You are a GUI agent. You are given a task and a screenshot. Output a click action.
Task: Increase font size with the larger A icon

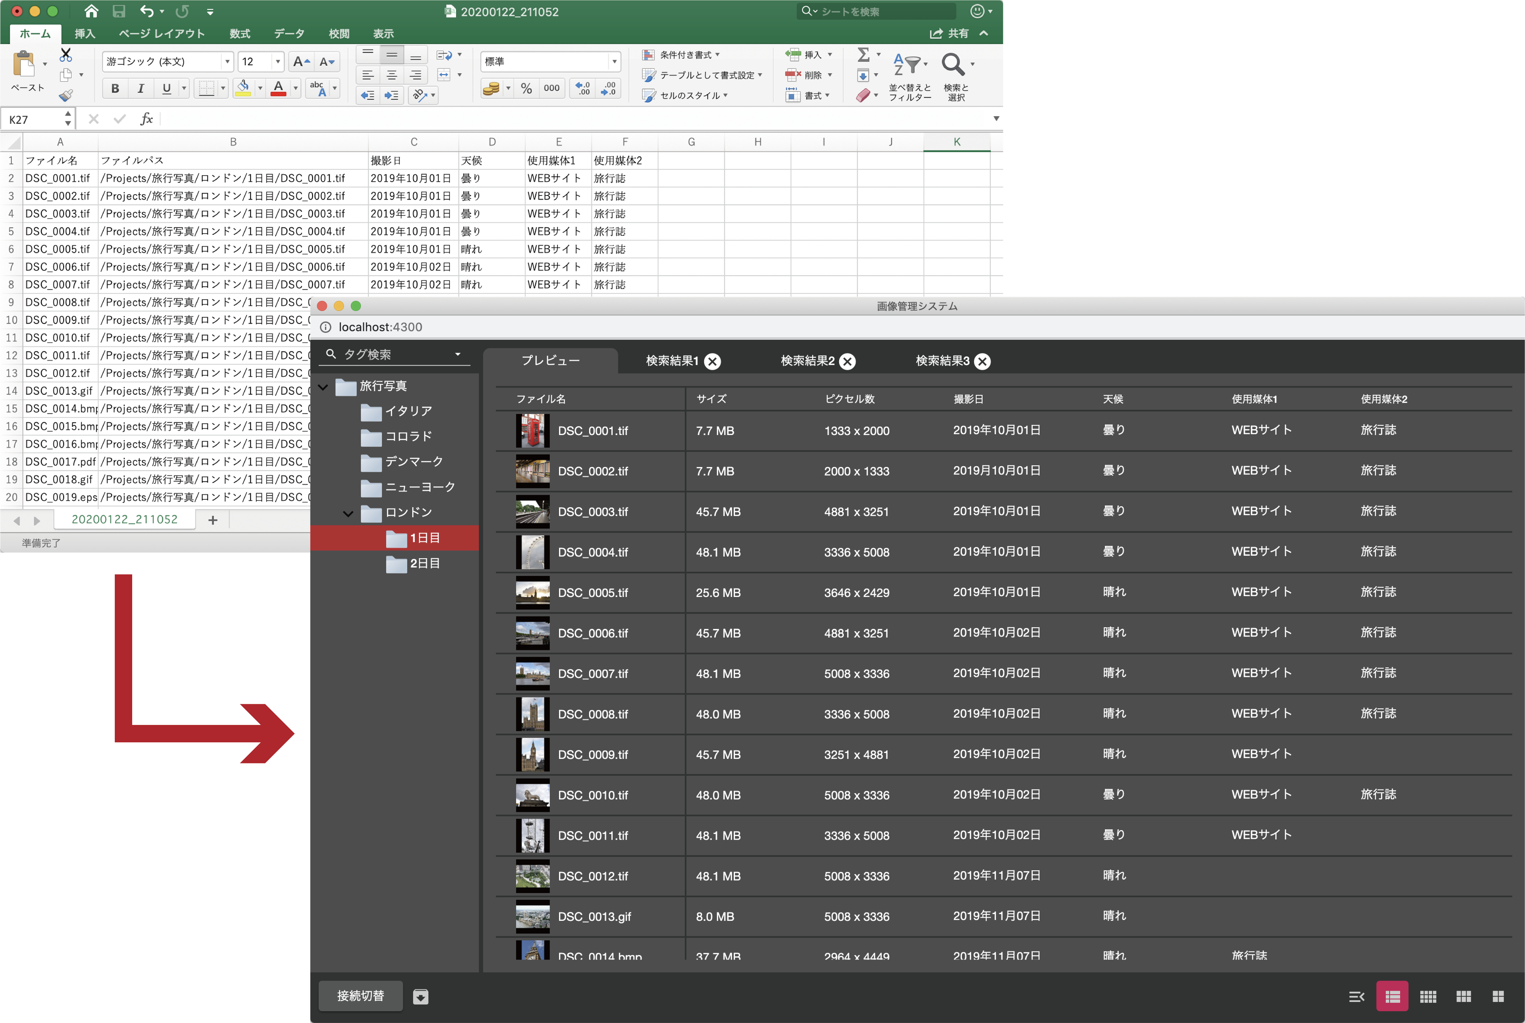click(301, 62)
